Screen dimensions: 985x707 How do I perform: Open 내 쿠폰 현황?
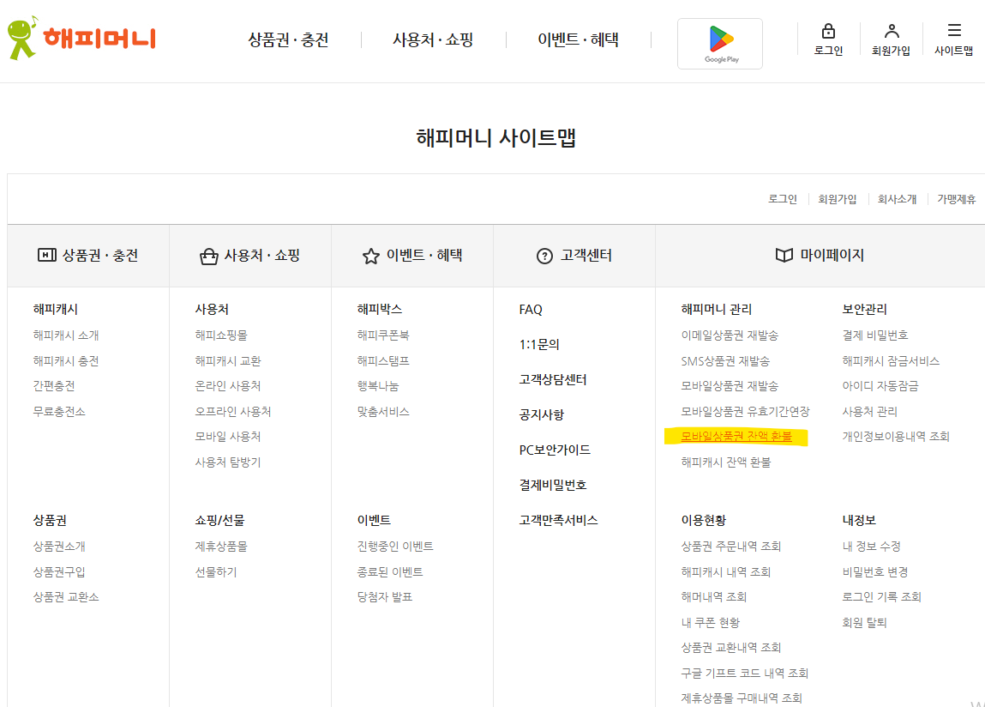(711, 622)
